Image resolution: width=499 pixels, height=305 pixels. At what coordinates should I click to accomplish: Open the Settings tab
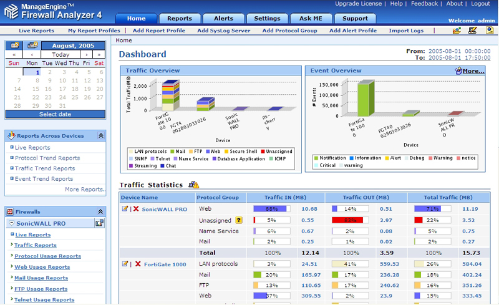click(x=268, y=19)
